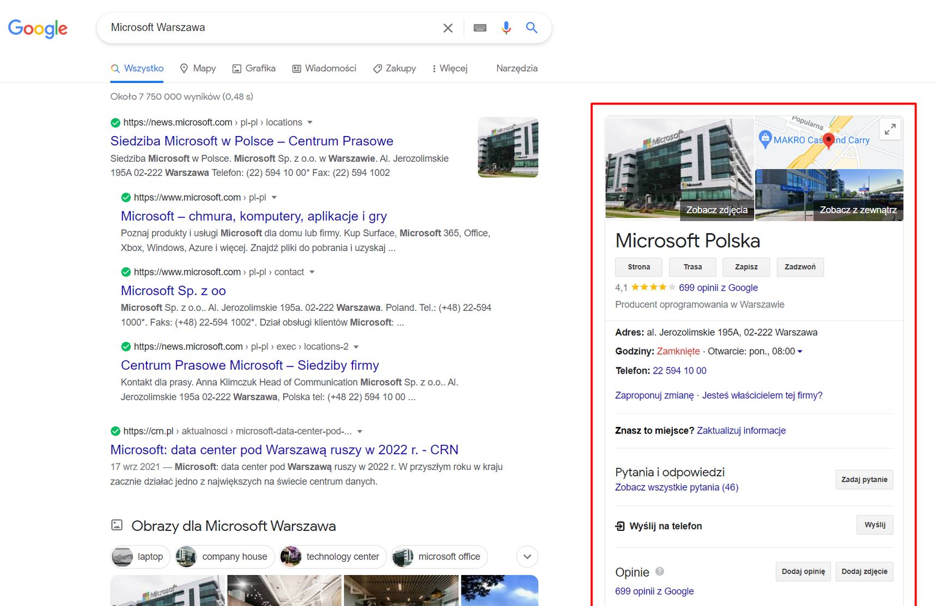
Task: Click green check icon beside locations-2 URL
Action: pos(126,347)
